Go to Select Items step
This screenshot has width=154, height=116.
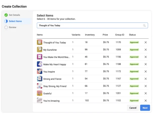[15, 21]
